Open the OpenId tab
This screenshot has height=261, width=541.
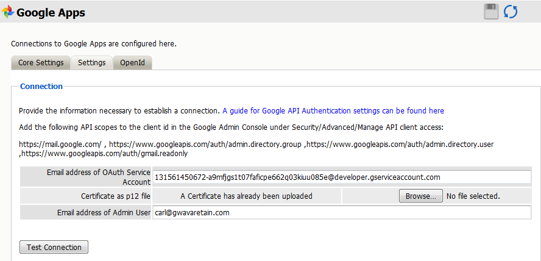[x=132, y=63]
